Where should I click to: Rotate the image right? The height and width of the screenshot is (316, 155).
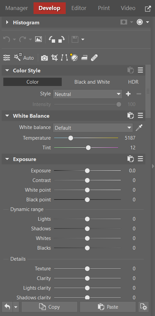coord(61,39)
